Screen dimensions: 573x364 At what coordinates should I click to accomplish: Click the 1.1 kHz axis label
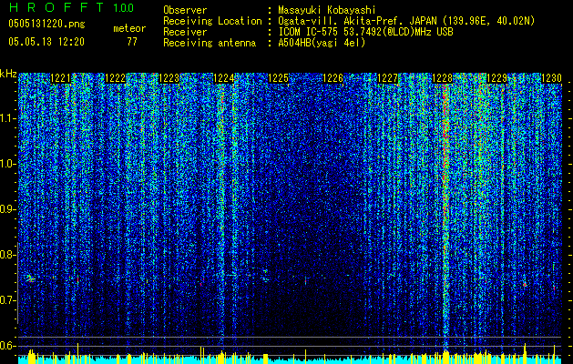pyautogui.click(x=8, y=118)
